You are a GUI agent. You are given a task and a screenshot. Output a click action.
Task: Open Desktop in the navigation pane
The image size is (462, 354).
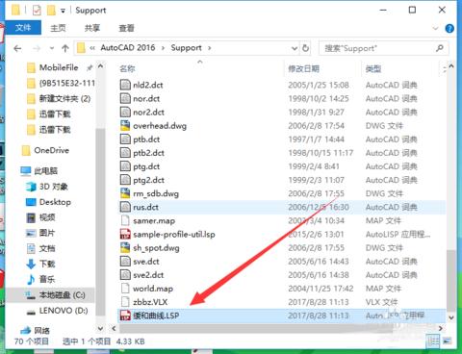(48, 202)
